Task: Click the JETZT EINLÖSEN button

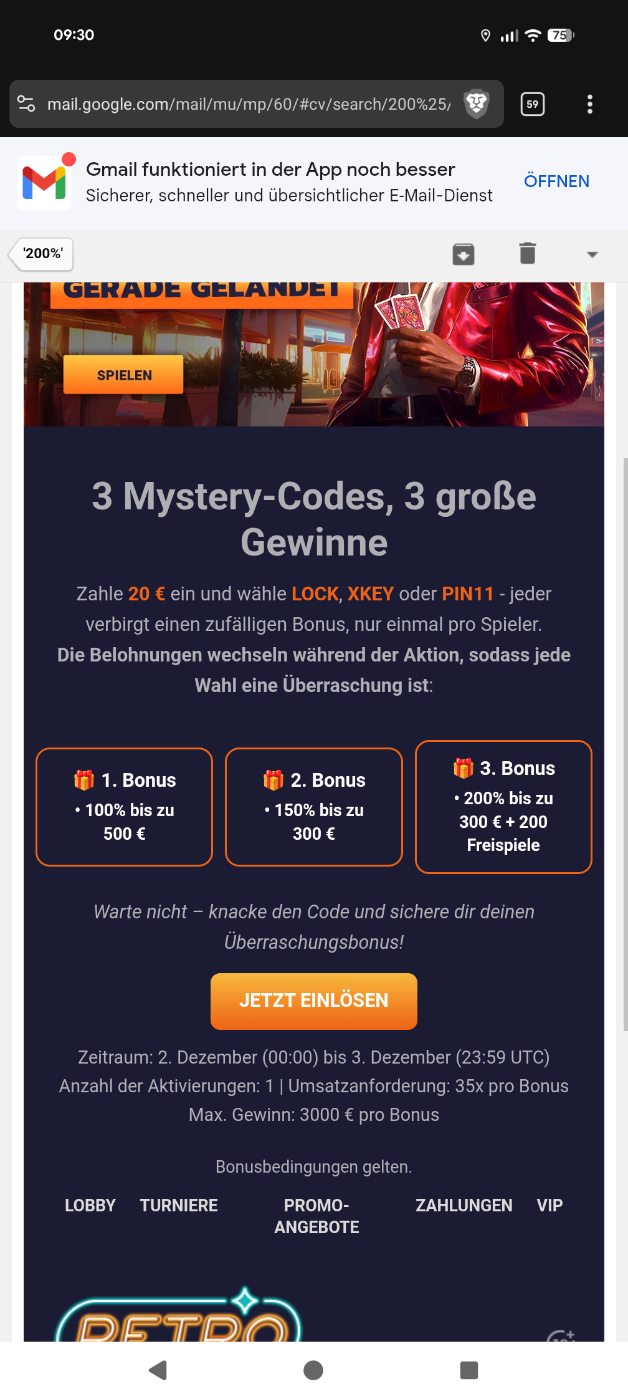Action: pos(314,1001)
